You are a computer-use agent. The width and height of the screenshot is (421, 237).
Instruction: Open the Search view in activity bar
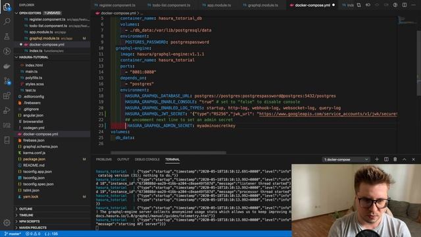(7, 22)
